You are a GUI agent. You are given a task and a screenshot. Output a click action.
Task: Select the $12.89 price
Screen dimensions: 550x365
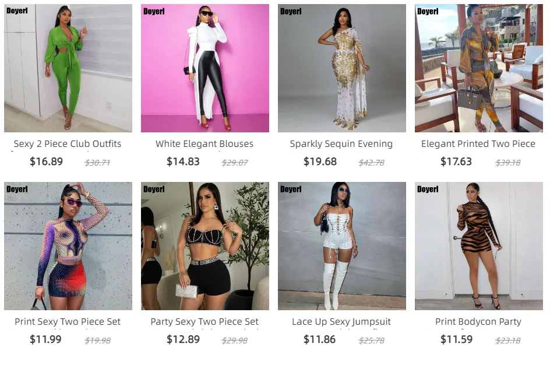coord(183,339)
